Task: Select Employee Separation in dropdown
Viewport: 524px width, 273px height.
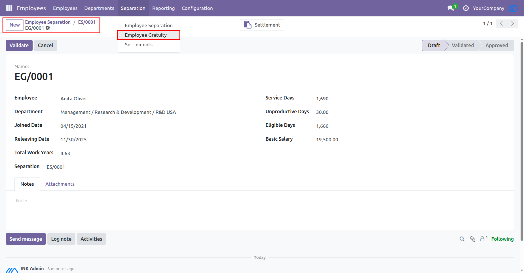Action: tap(149, 25)
